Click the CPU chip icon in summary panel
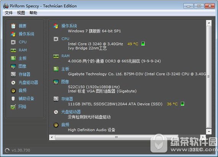Viewport: 218px width, 157px height. click(x=56, y=39)
